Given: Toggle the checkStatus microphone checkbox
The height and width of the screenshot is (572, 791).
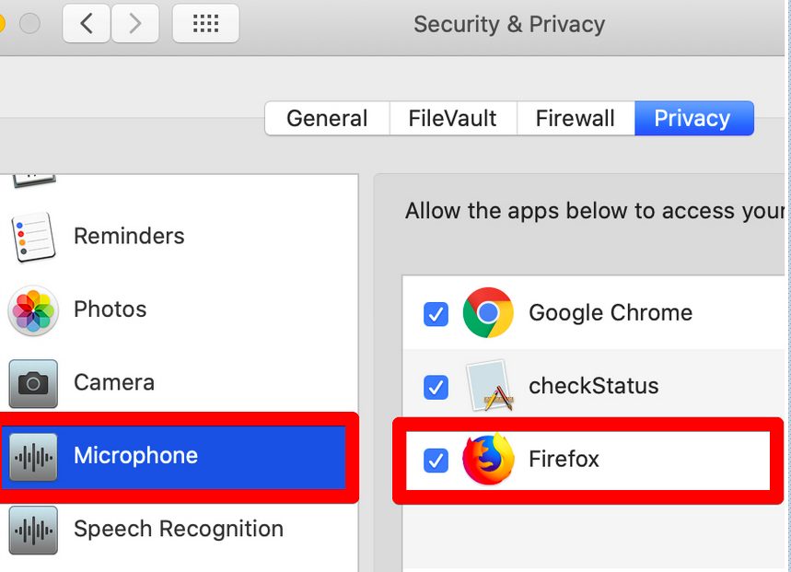Looking at the screenshot, I should point(436,386).
